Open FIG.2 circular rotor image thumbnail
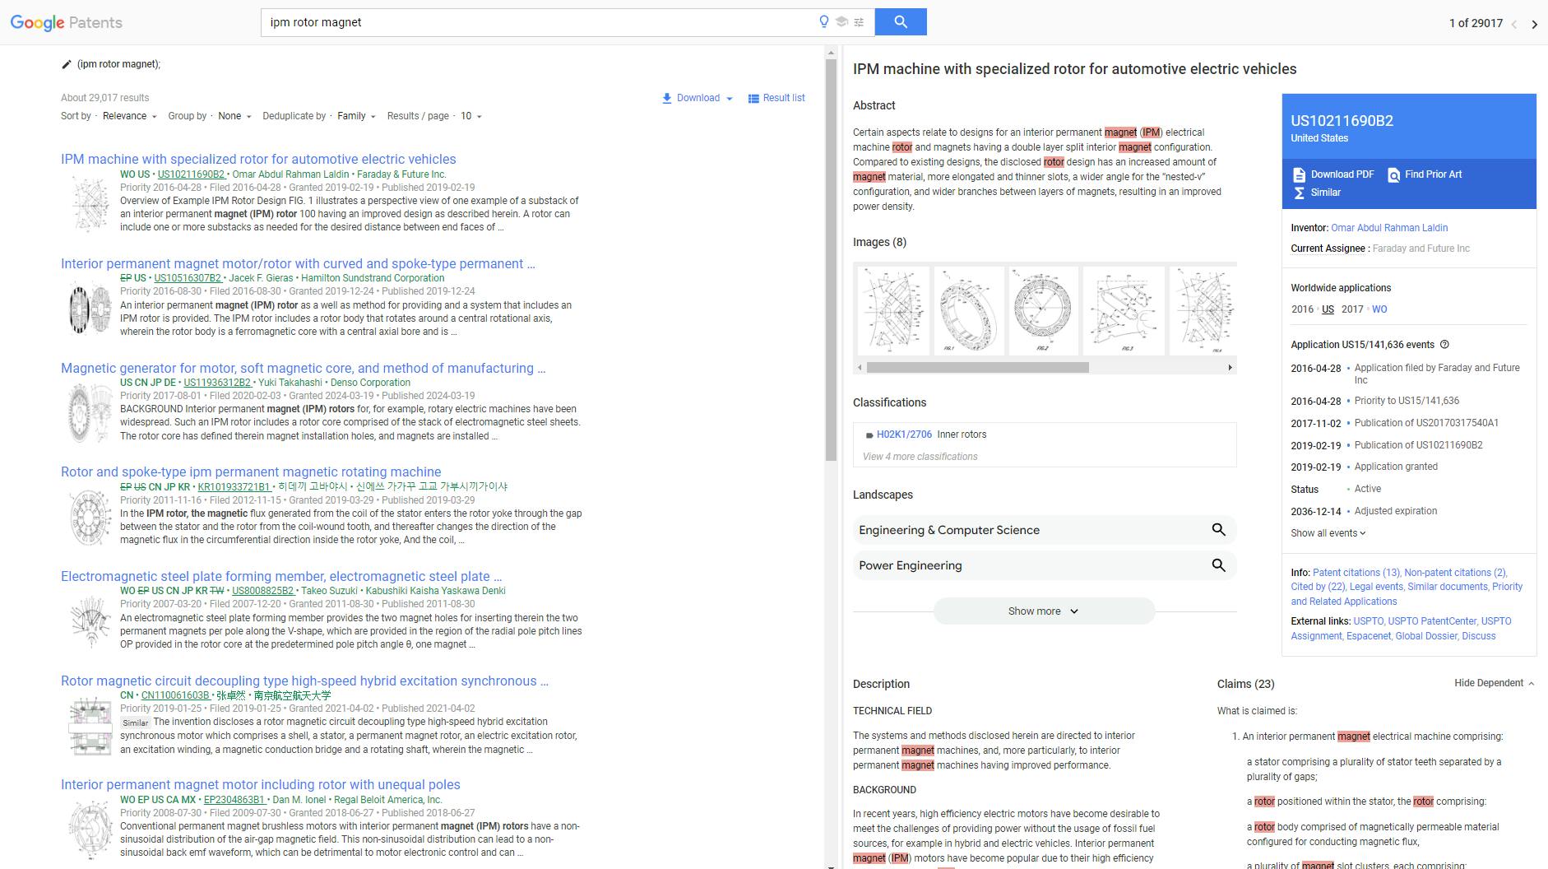 pyautogui.click(x=1043, y=310)
